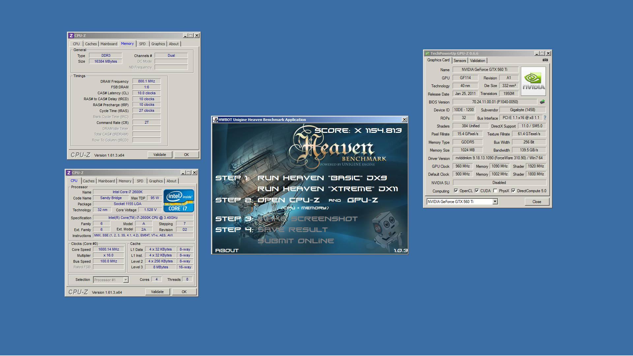Click OK in the top CPU-Z memory window
The image size is (633, 356).
coord(187,155)
